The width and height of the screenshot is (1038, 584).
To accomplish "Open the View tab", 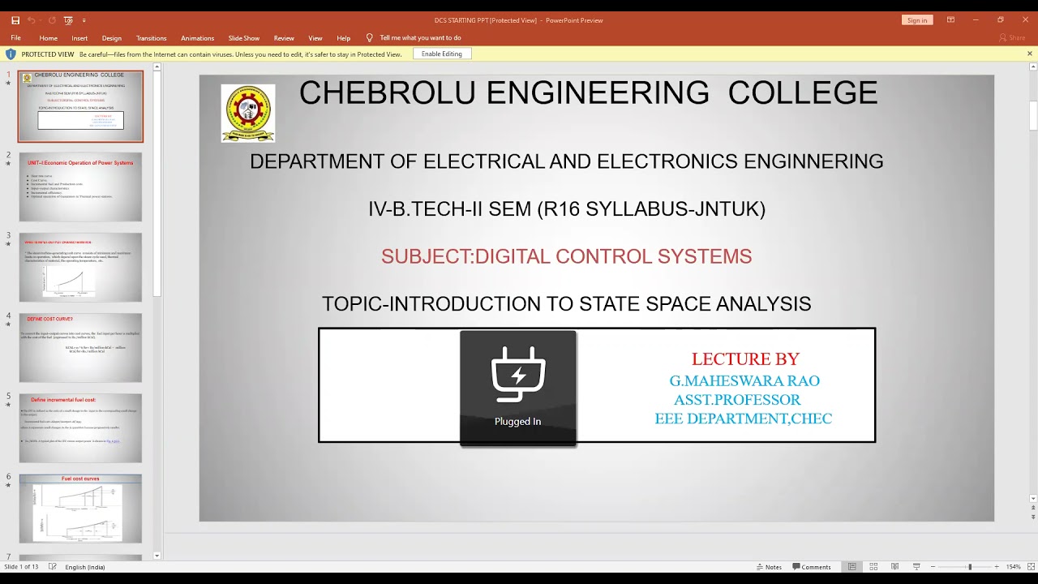I will [315, 38].
